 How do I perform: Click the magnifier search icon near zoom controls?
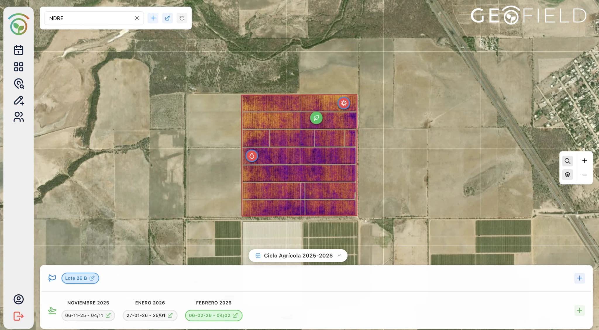click(x=567, y=161)
